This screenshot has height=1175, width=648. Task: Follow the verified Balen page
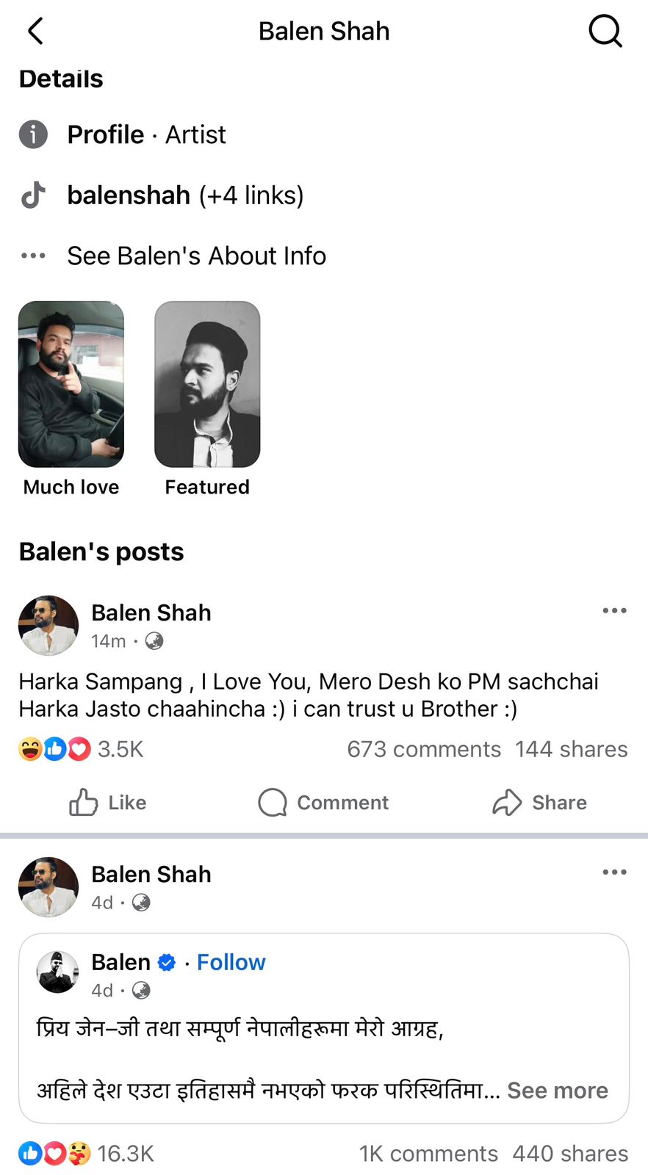[x=231, y=962]
